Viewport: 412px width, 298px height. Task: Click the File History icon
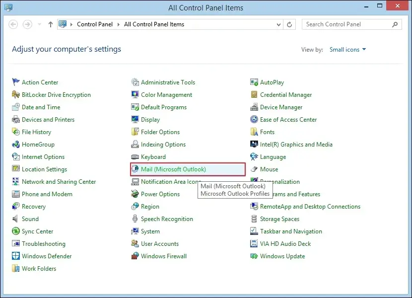coord(16,132)
